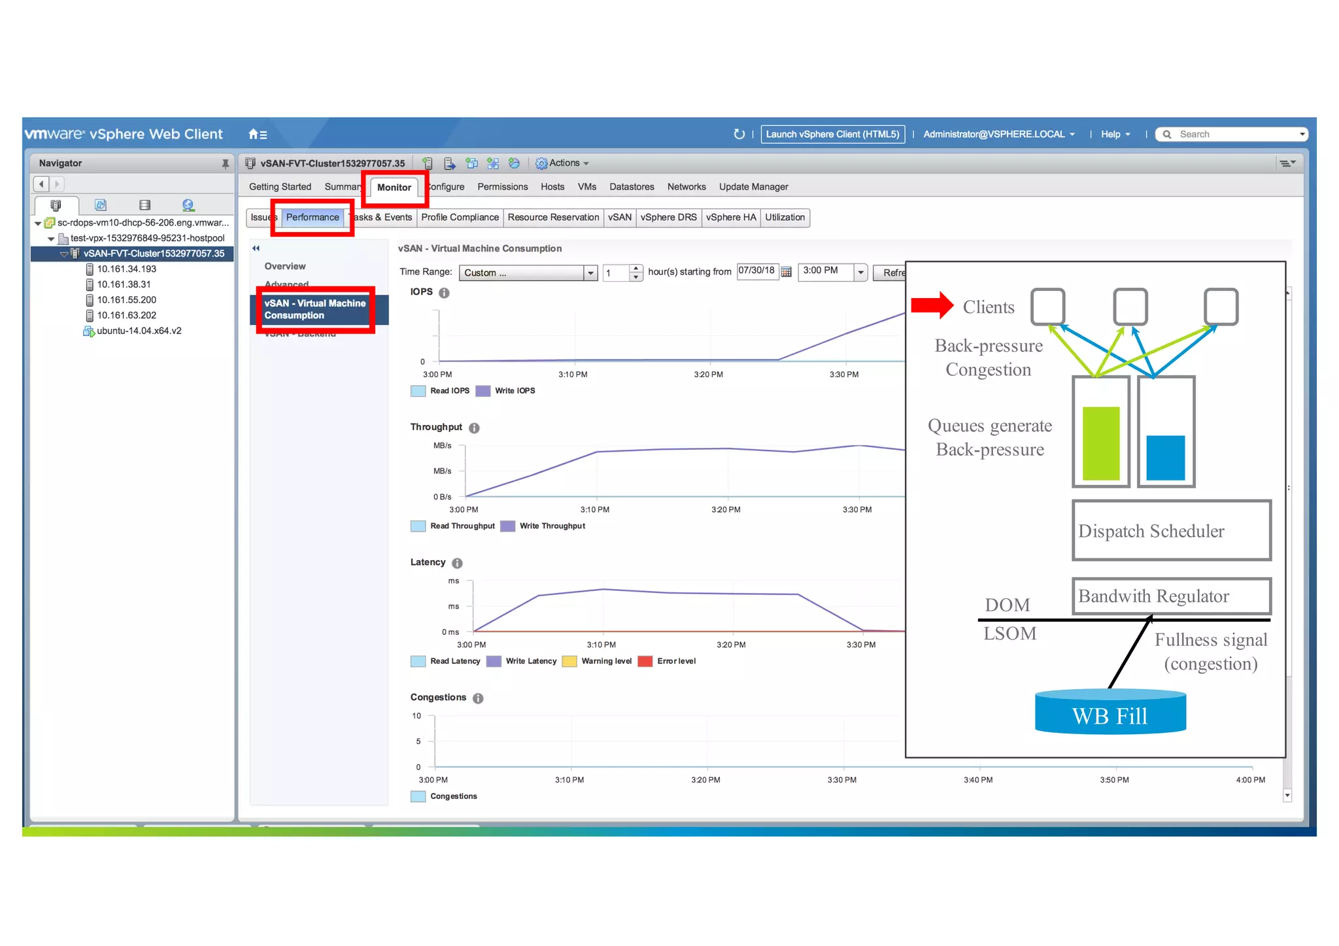Viewport: 1339px width, 946px height.
Task: Click Launch vSphere Client (HTML5) button
Action: click(x=832, y=135)
